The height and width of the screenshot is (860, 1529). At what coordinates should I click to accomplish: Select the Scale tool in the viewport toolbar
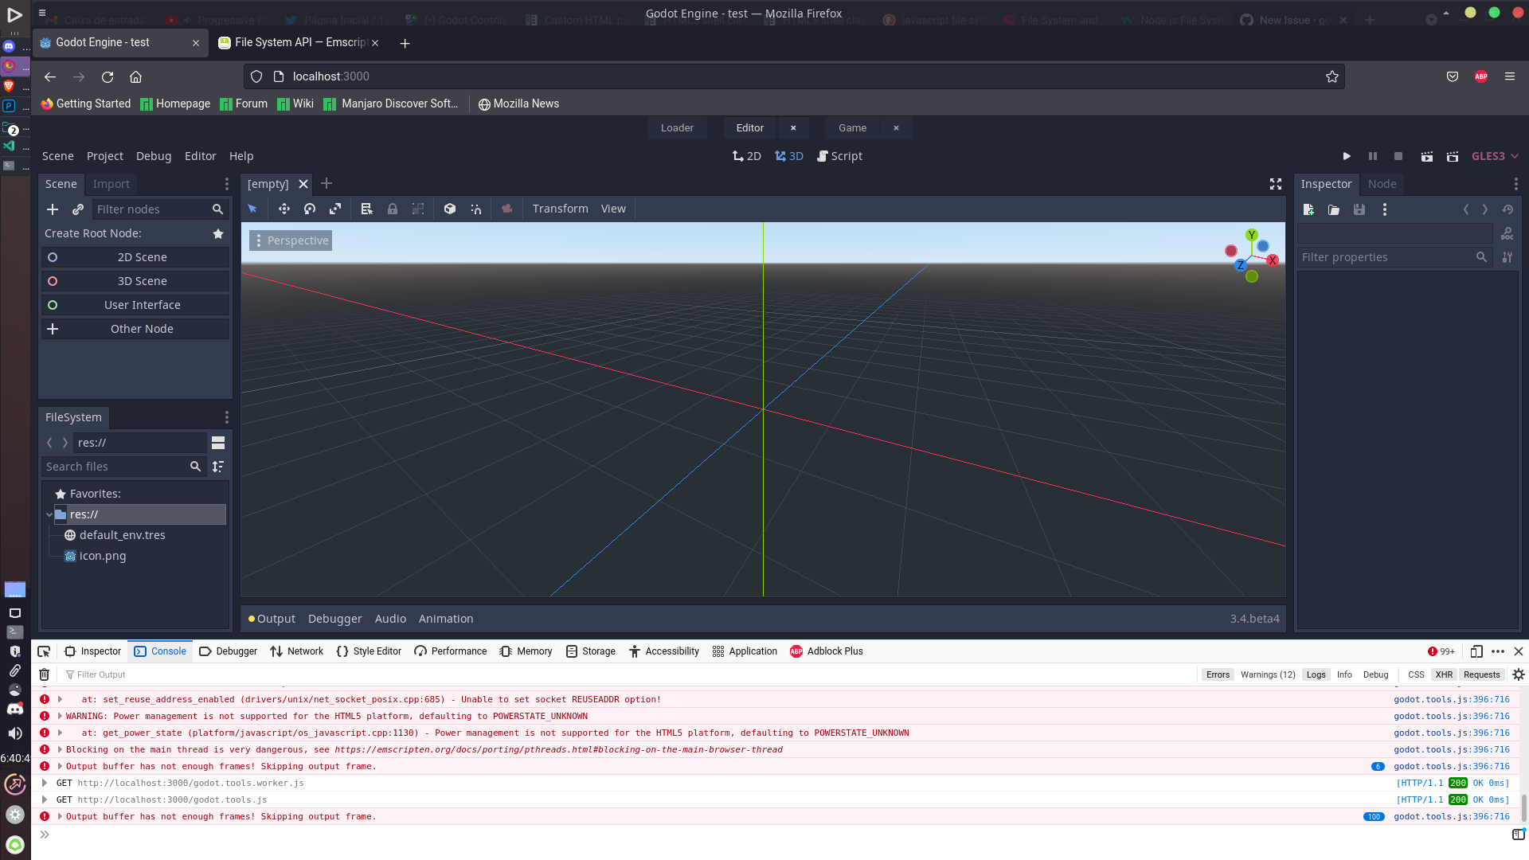point(335,209)
